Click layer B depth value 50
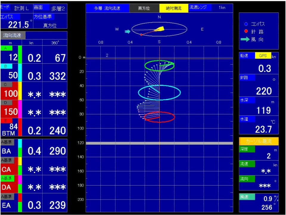The width and height of the screenshot is (286, 215). (13, 75)
